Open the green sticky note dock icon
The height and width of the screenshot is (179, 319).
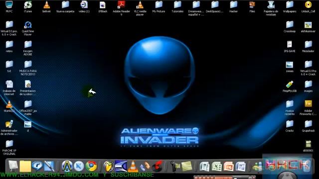[187, 166]
